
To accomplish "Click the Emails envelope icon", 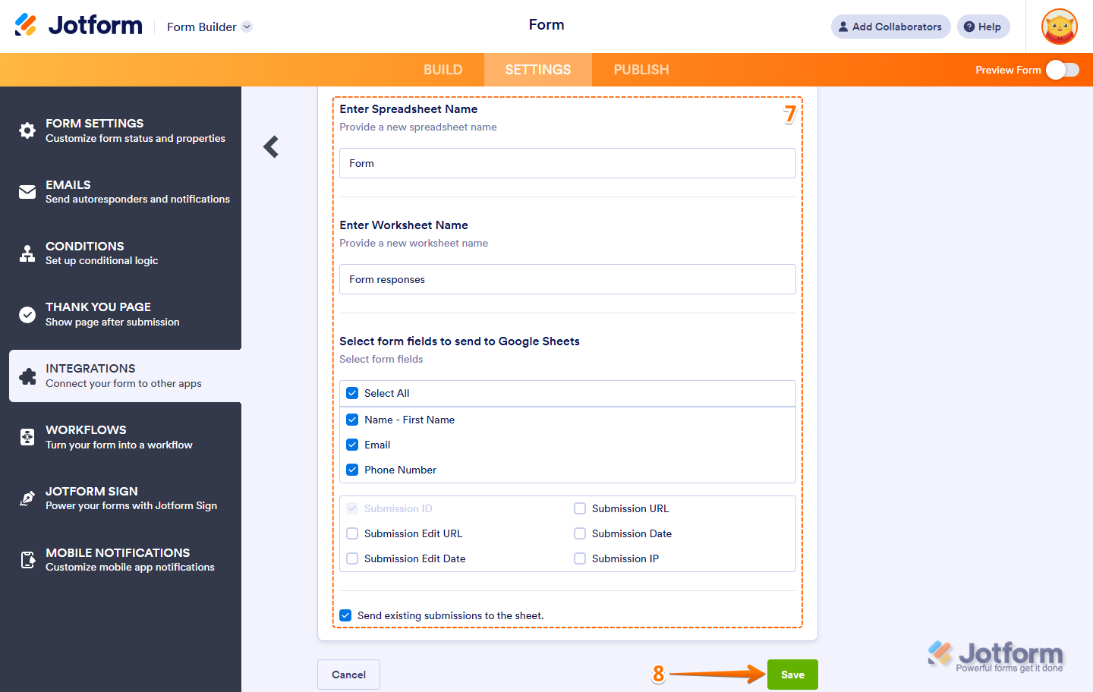I will (27, 192).
